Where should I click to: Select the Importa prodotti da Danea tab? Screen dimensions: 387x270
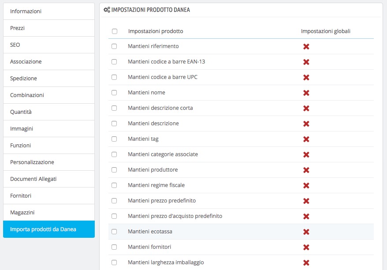click(x=49, y=229)
